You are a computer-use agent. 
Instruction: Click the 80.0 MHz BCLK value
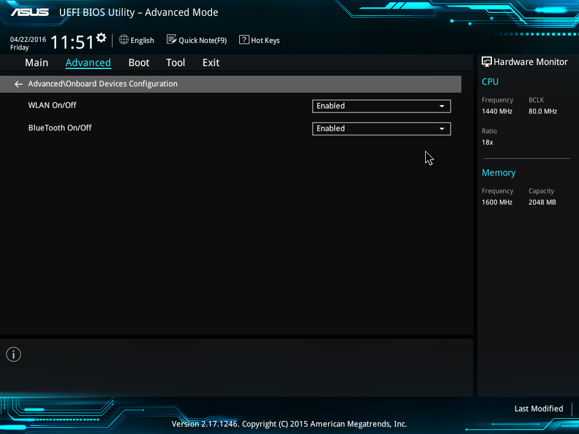click(542, 111)
